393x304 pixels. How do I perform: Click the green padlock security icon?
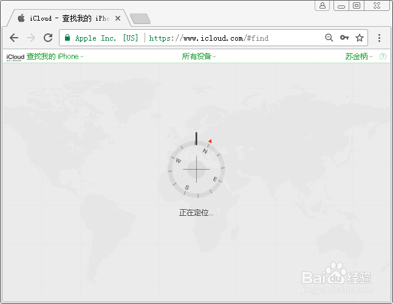coord(67,38)
